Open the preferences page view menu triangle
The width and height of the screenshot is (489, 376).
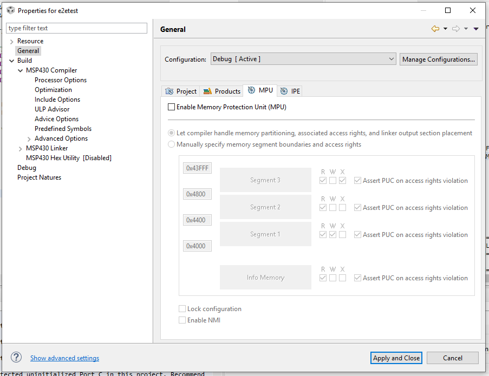476,29
